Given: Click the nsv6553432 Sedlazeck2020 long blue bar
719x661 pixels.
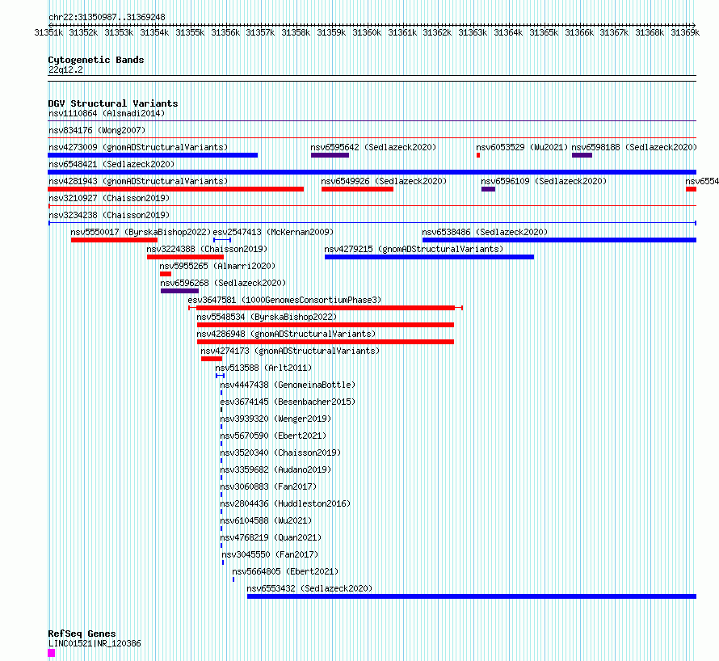Looking at the screenshot, I should coord(472,596).
